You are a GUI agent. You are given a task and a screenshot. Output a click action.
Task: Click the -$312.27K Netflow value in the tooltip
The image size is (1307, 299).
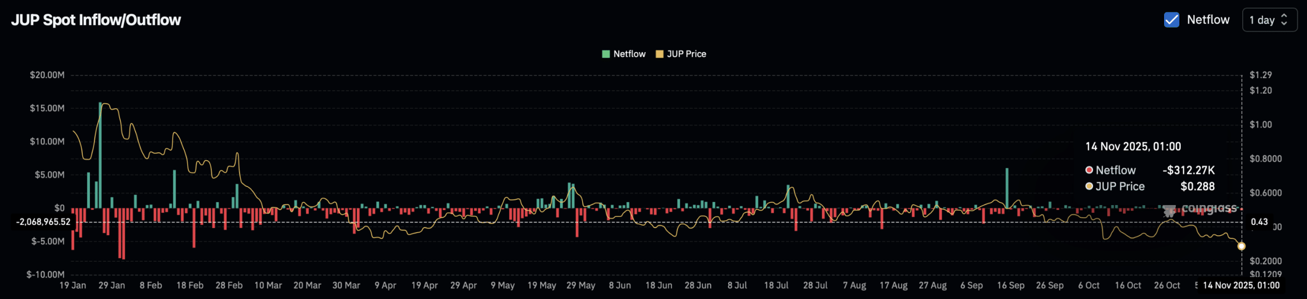1188,170
